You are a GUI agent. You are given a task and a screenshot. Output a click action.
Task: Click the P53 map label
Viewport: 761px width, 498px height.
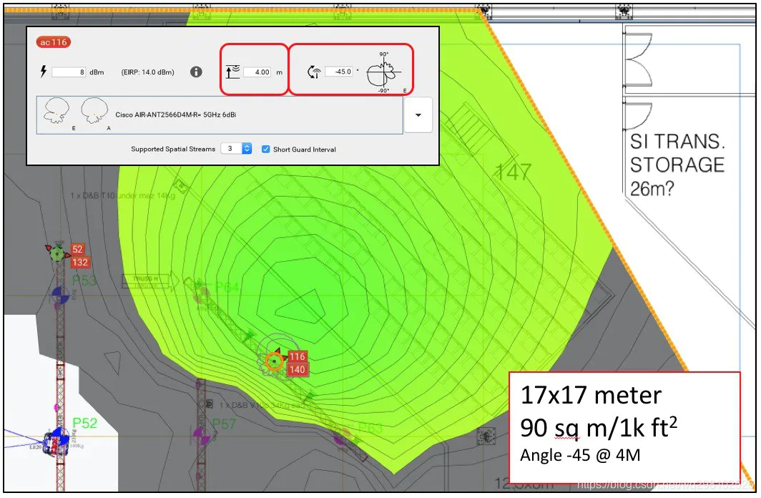pyautogui.click(x=84, y=280)
